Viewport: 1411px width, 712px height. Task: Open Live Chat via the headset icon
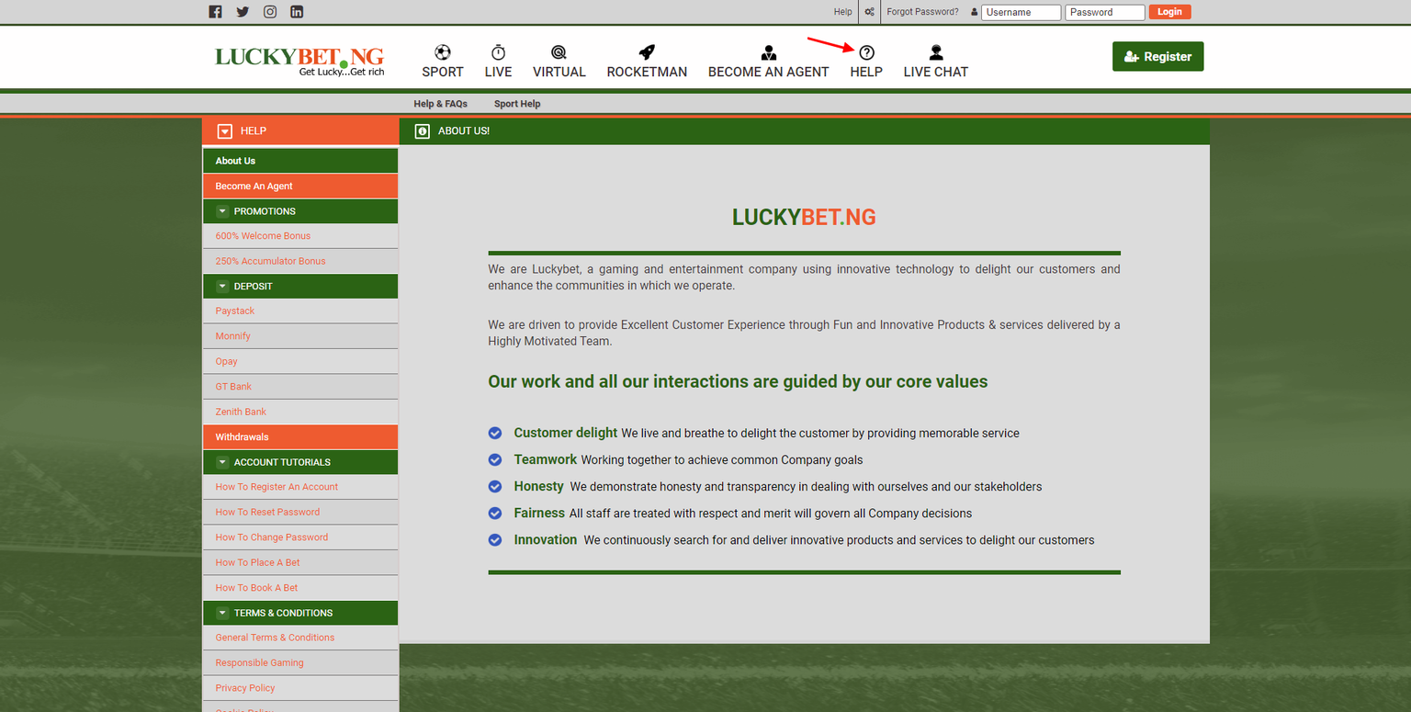935,52
